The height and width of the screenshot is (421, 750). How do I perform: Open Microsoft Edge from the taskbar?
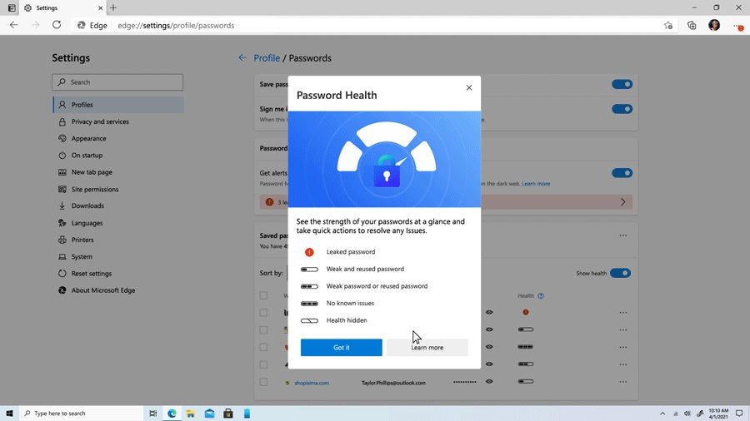pos(172,414)
